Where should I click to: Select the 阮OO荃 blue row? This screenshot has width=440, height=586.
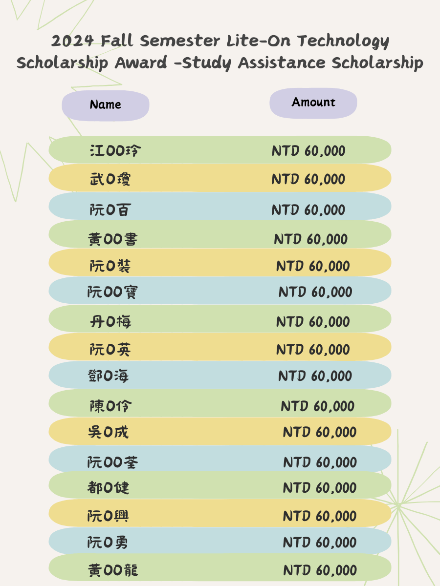[x=220, y=459]
